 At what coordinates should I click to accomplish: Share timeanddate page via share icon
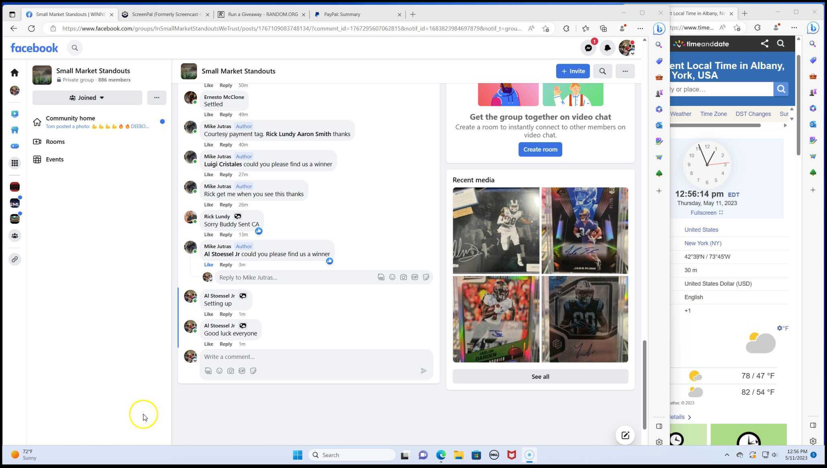click(764, 44)
